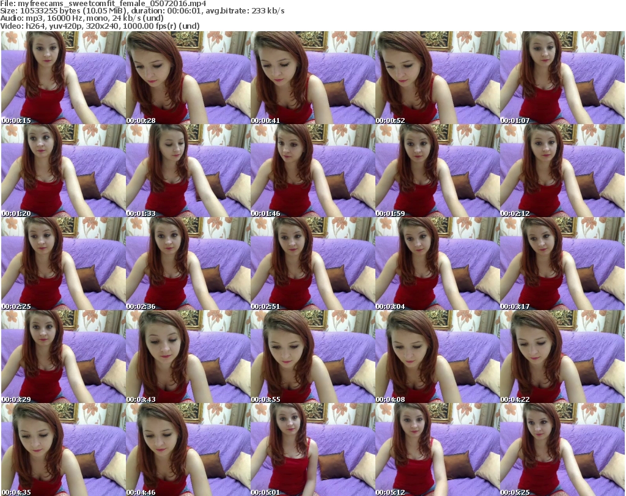View the frame captured at 00:05:12
626x496 pixels.
coord(437,450)
